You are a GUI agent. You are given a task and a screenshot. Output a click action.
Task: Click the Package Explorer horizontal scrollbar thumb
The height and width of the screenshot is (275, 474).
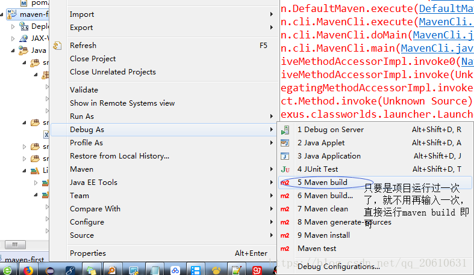[15, 244]
